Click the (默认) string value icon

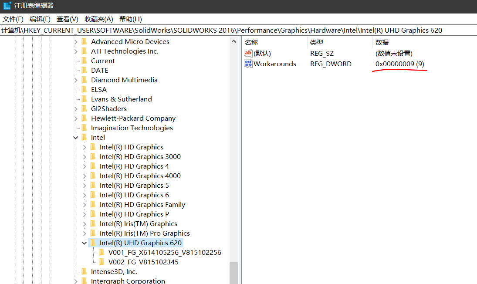pyautogui.click(x=248, y=54)
